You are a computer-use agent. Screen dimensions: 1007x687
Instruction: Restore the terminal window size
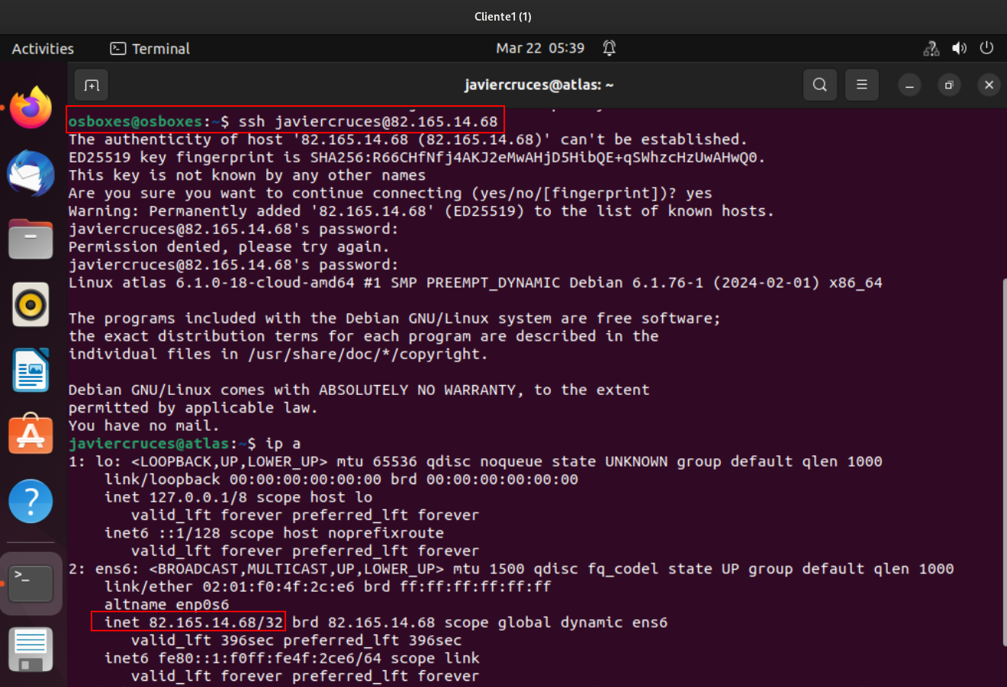(949, 85)
